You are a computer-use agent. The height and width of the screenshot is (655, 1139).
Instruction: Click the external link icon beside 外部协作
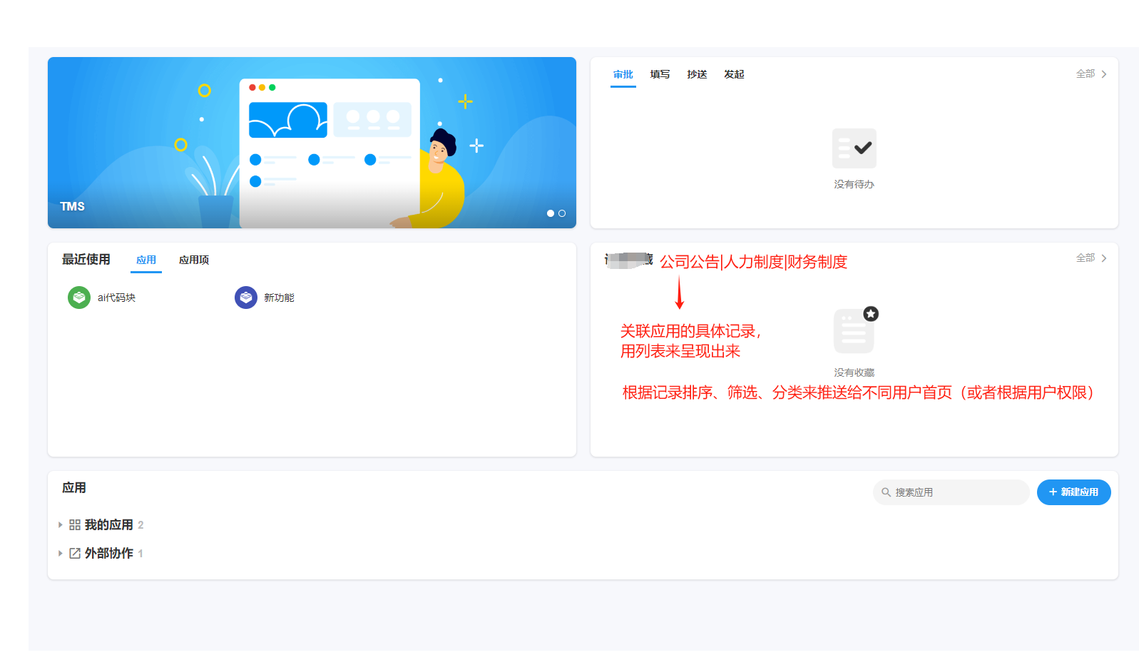(75, 554)
